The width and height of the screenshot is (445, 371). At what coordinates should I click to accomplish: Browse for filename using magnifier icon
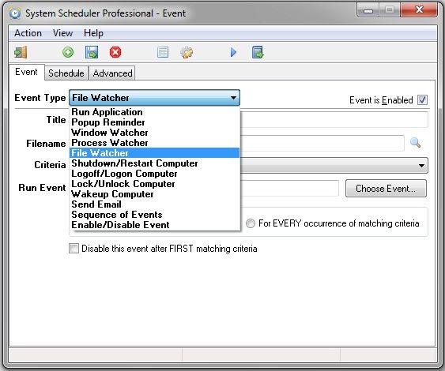pyautogui.click(x=415, y=143)
